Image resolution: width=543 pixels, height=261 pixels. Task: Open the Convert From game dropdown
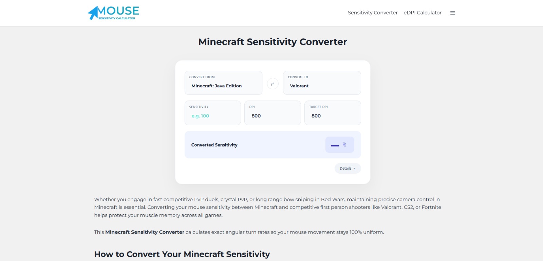223,83
